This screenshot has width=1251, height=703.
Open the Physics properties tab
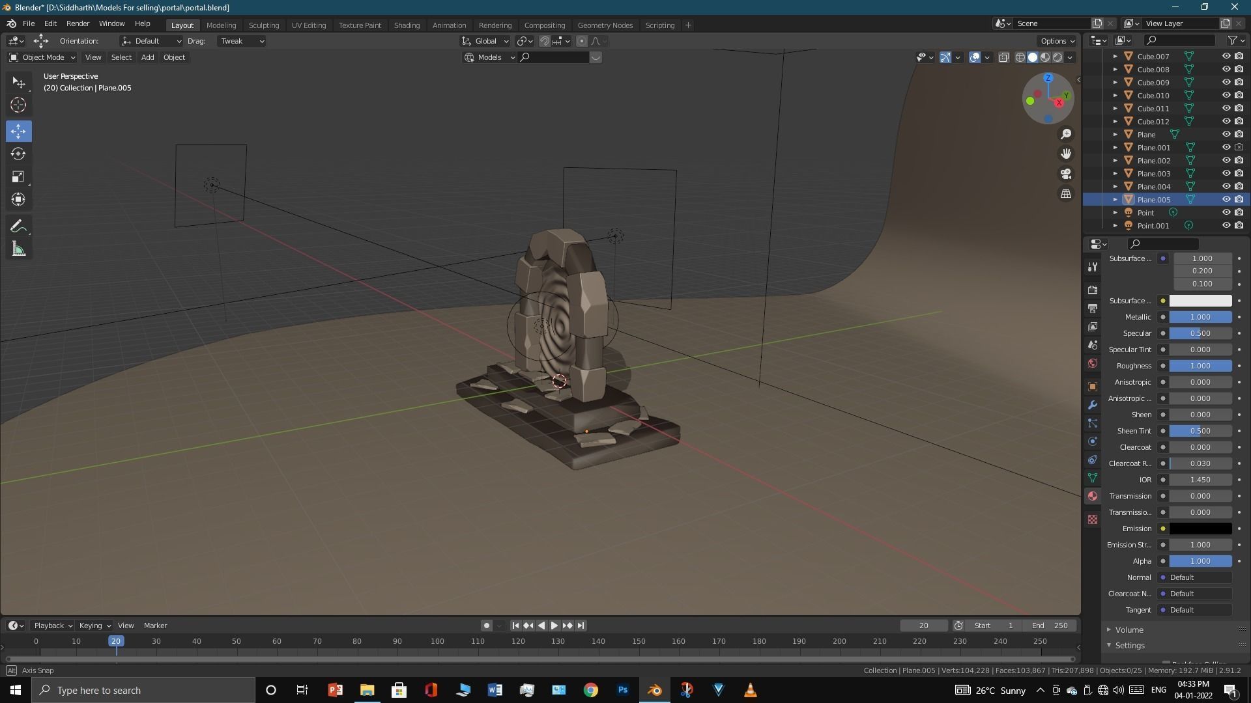(1093, 441)
